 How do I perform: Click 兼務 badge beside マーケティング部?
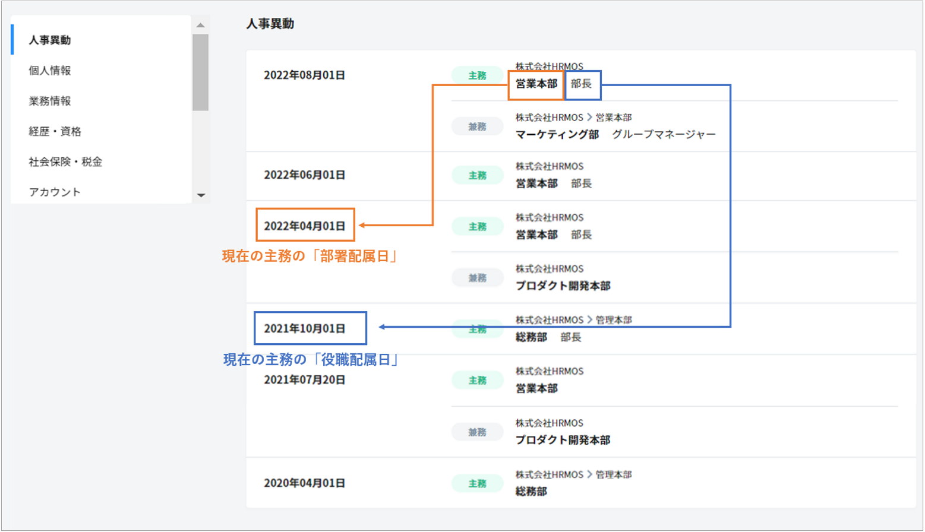[x=477, y=126]
